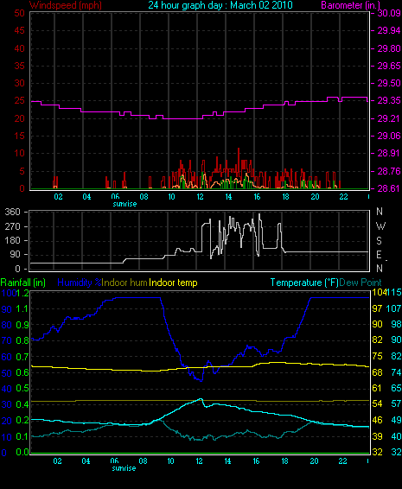Select barometer axis value 29.94

pyautogui.click(x=389, y=30)
